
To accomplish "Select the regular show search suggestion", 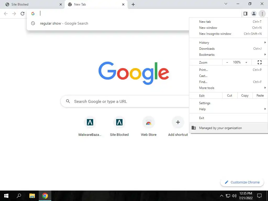I will pos(108,23).
